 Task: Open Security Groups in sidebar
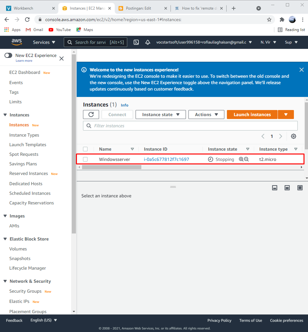click(x=25, y=291)
